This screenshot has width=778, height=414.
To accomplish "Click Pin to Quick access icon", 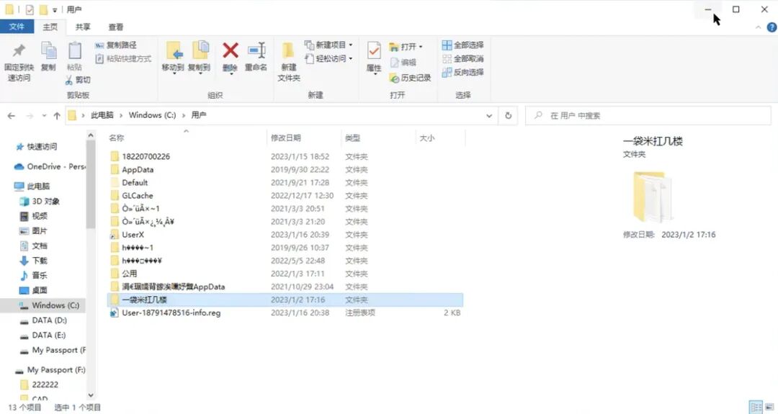I will tap(19, 51).
